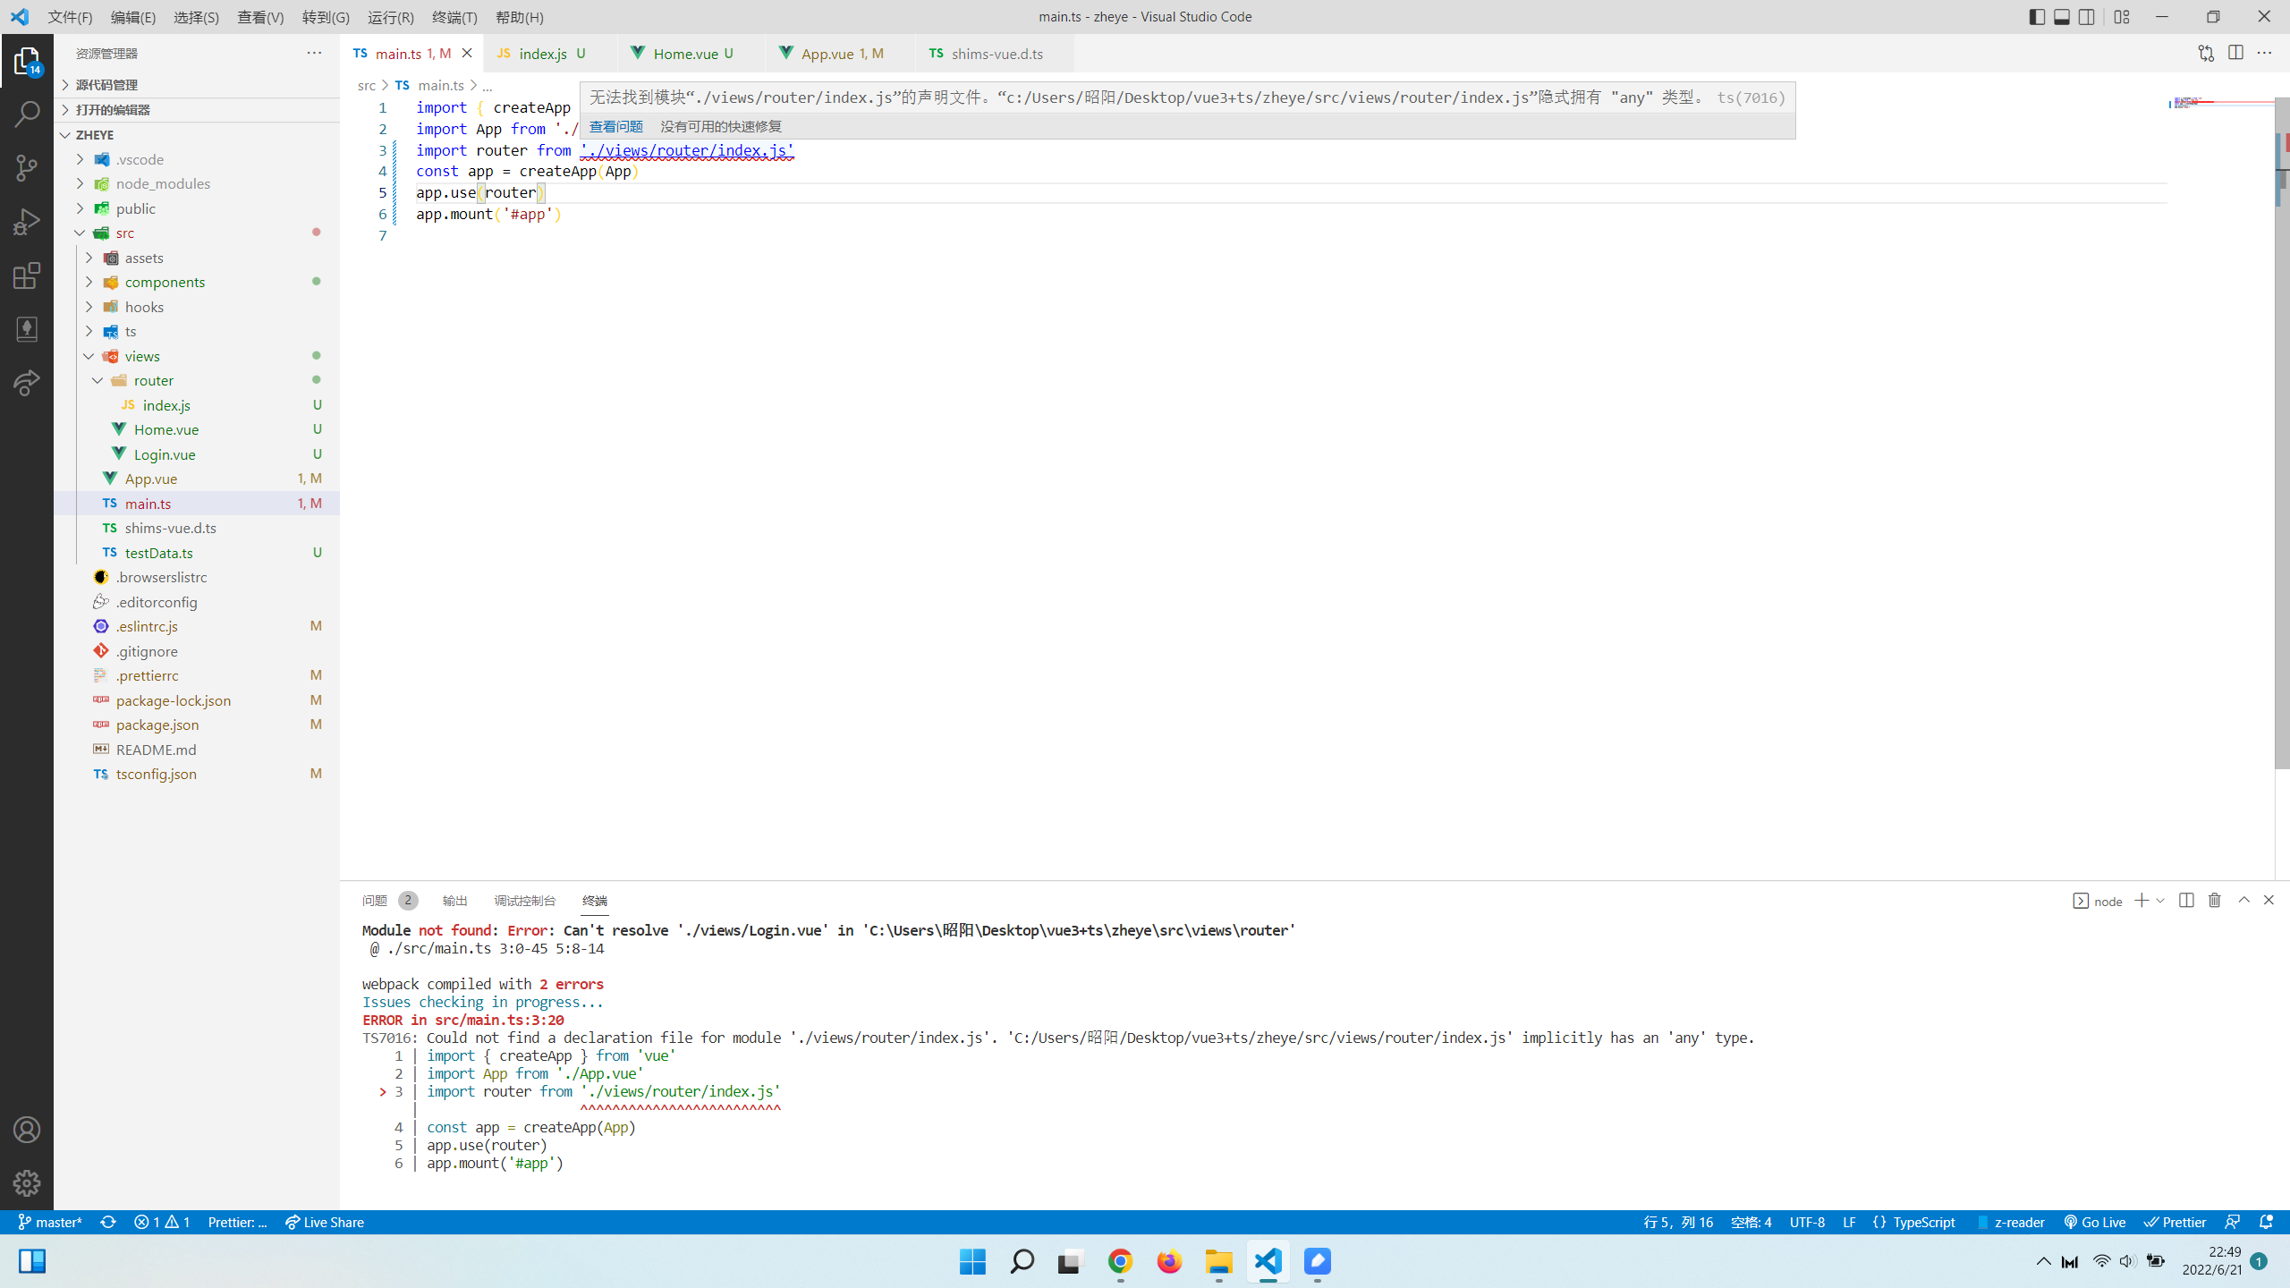
Task: Open the 文件(F) menu
Action: pyautogui.click(x=71, y=17)
